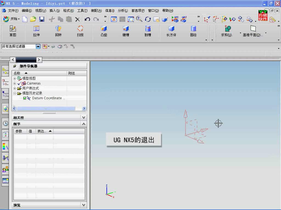Click the Open folder icon
Image resolution: width=281 pixels, height=210 pixels.
click(x=33, y=19)
